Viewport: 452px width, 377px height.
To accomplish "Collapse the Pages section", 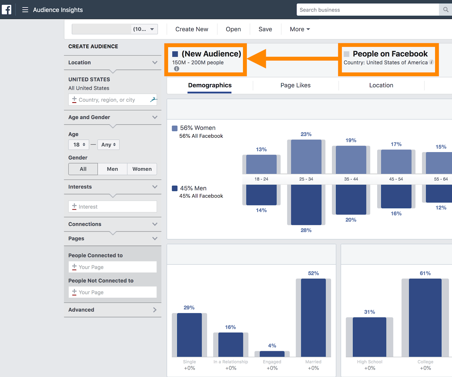I will pyautogui.click(x=155, y=238).
